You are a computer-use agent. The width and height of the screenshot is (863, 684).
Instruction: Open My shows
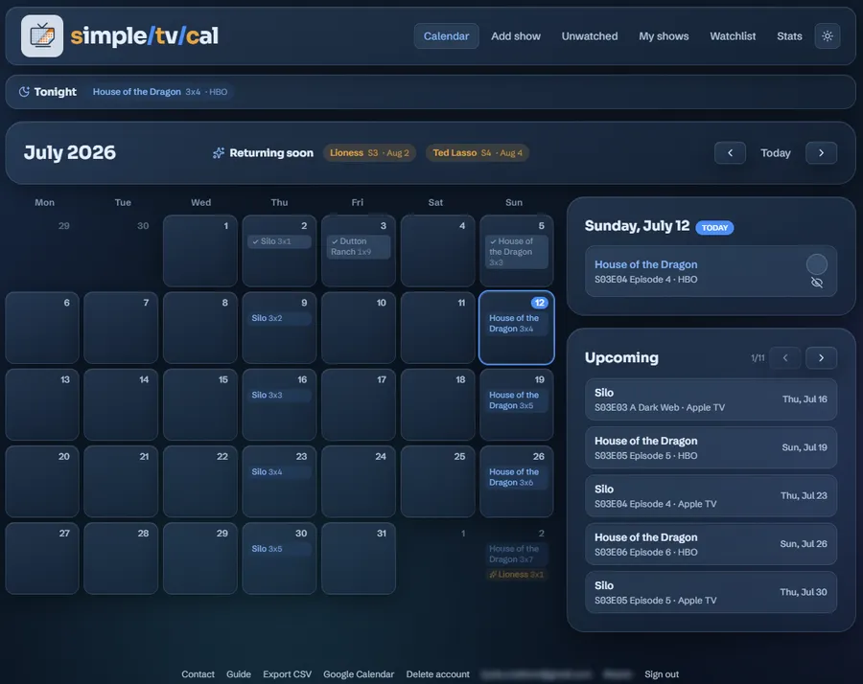[664, 36]
